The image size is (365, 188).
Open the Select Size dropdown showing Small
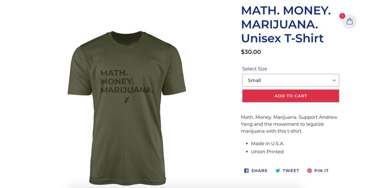(x=291, y=80)
